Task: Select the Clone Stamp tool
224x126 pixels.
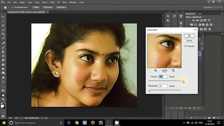Action: [x=3, y=51]
